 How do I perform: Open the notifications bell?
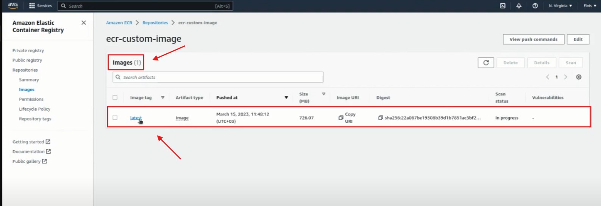(x=519, y=6)
